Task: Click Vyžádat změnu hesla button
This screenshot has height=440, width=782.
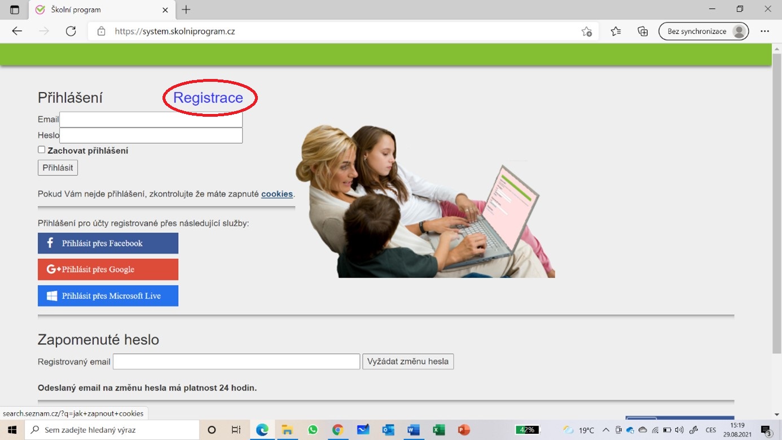Action: coord(408,362)
